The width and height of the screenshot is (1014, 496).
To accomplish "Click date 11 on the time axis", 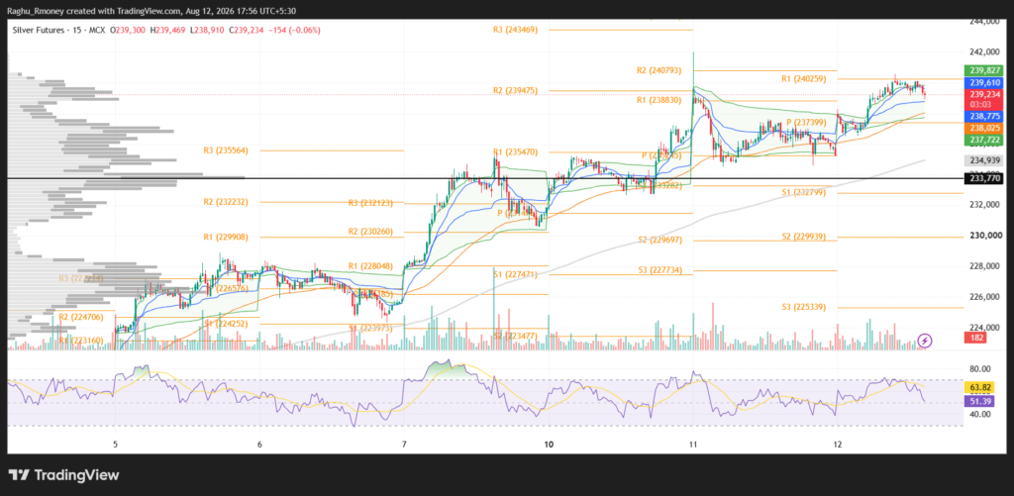I will coord(692,445).
